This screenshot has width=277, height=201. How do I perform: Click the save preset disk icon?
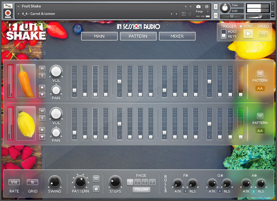(x=183, y=14)
